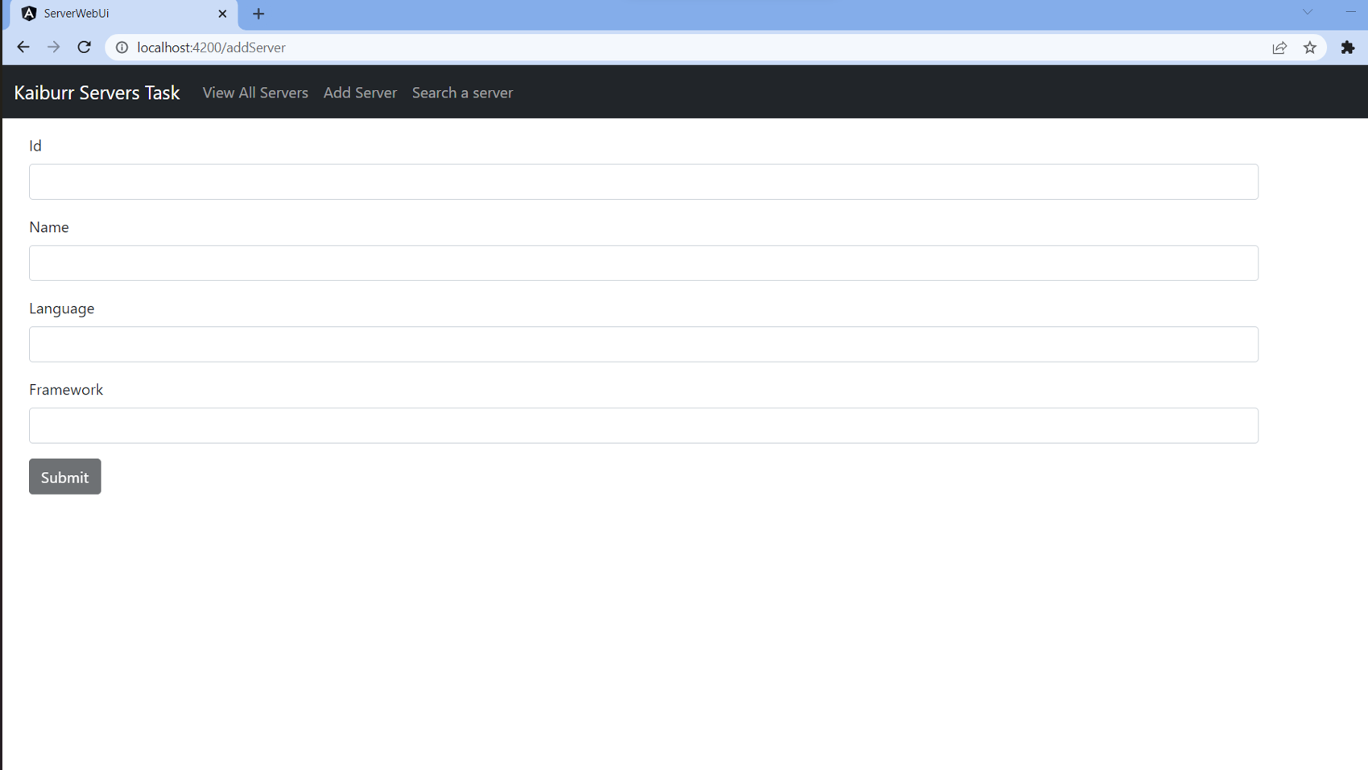Bookmark the page using the star icon
This screenshot has height=770, width=1368.
click(1309, 48)
